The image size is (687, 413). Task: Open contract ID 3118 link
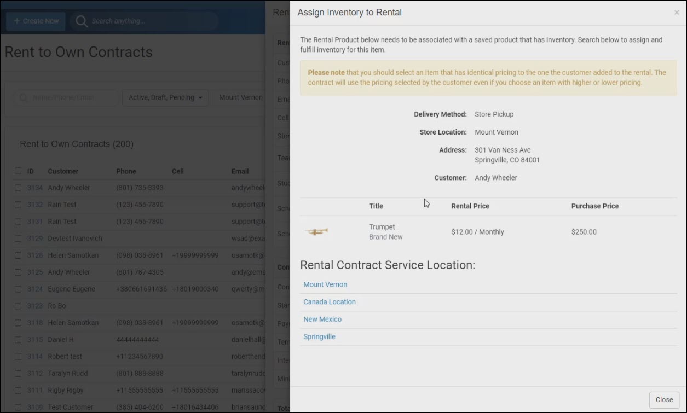(x=35, y=323)
